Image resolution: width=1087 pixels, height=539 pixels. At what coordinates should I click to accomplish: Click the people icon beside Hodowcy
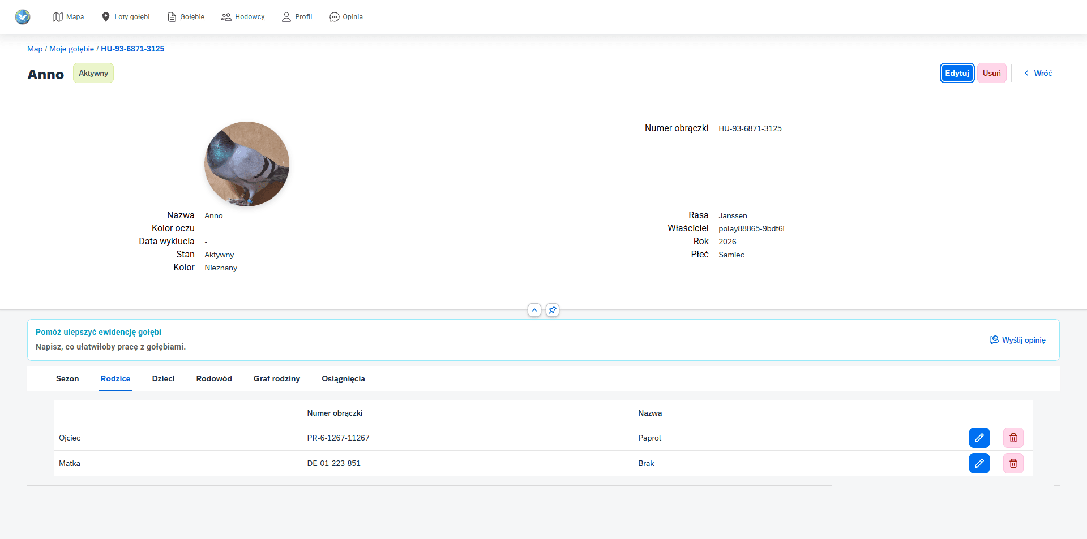(x=226, y=17)
